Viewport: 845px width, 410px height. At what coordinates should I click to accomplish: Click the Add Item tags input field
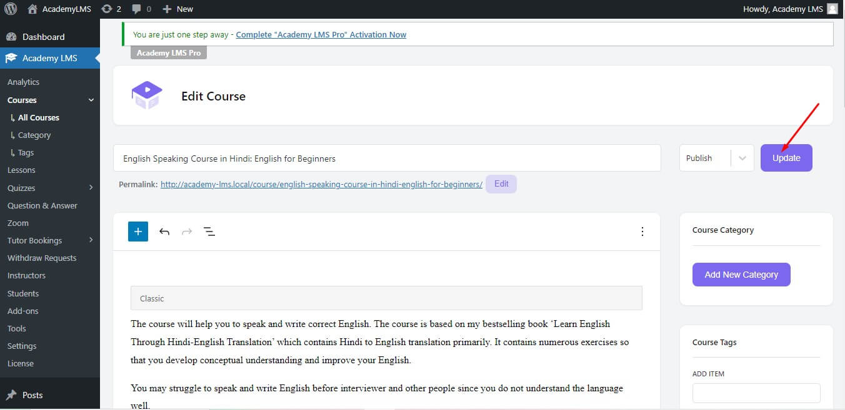pyautogui.click(x=756, y=393)
